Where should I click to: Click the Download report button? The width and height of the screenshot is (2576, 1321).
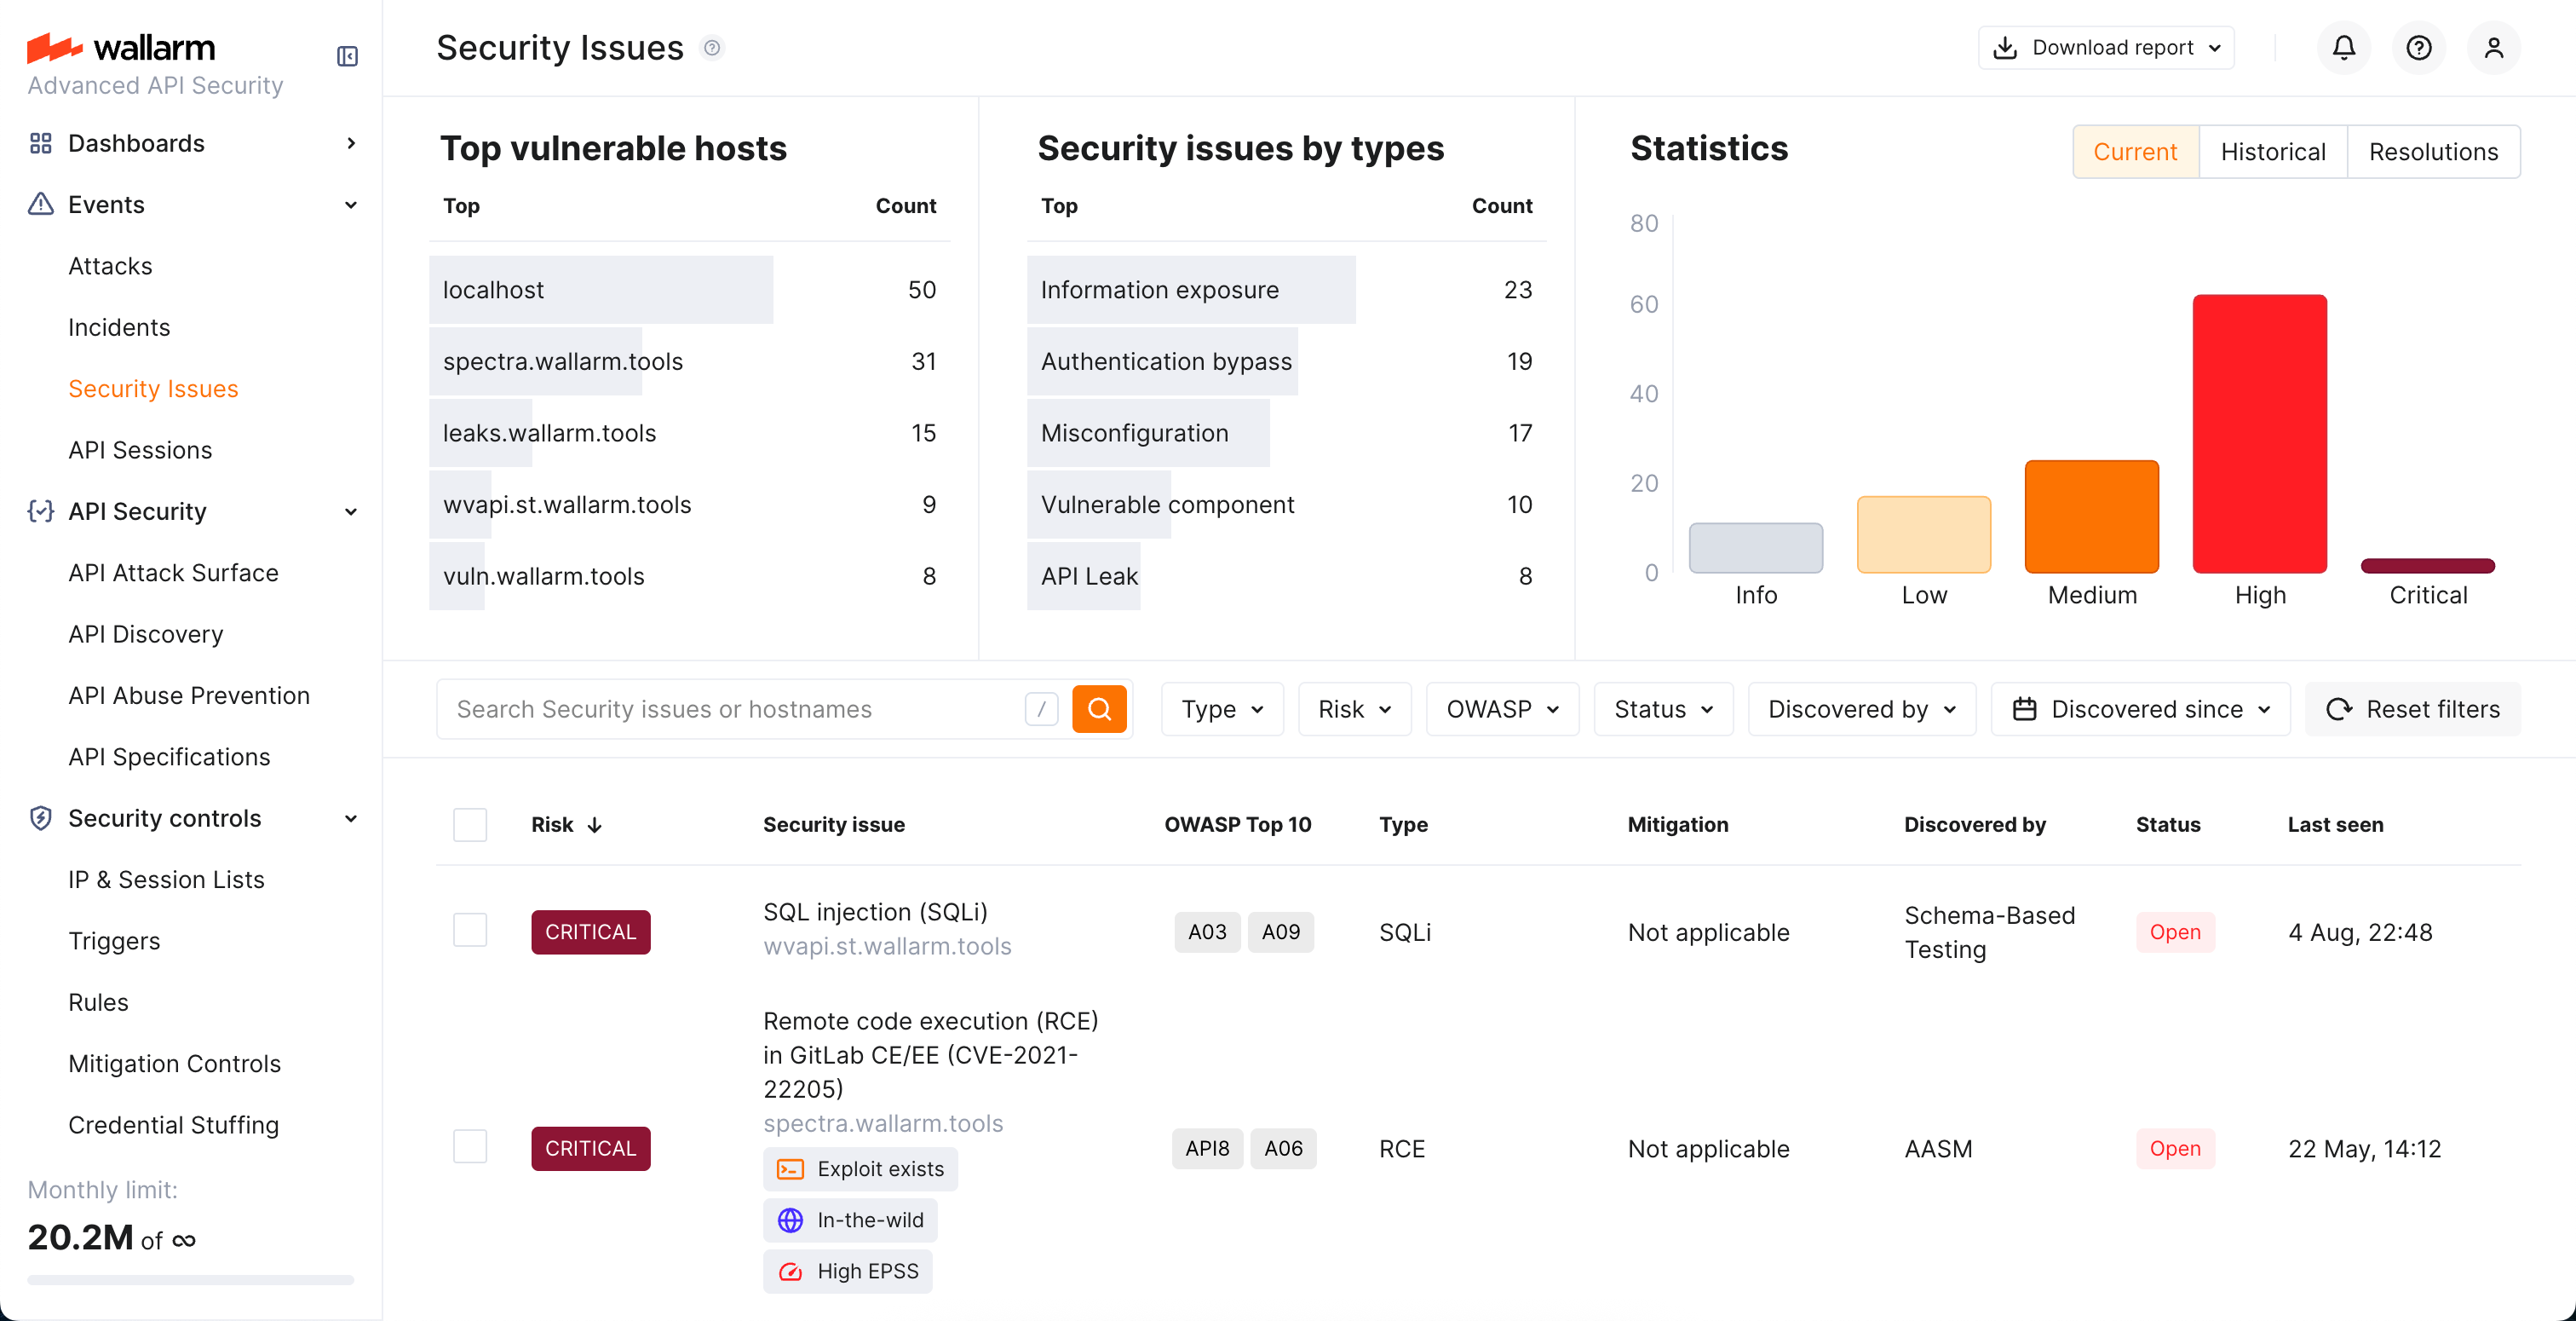click(x=2106, y=47)
